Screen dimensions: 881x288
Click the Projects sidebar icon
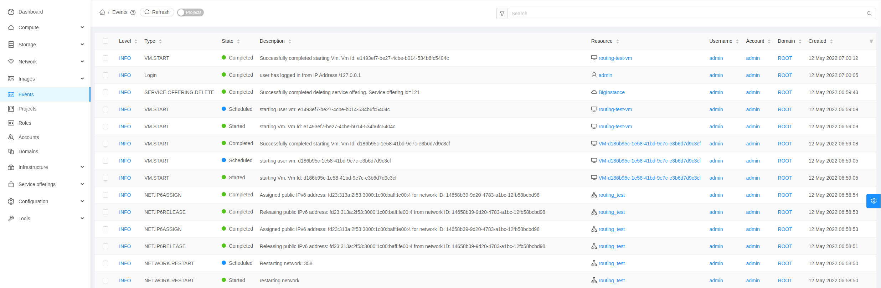click(11, 109)
